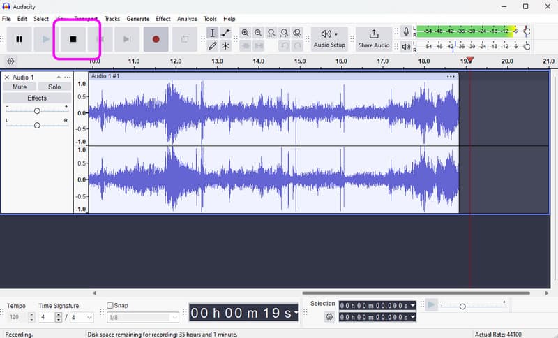The width and height of the screenshot is (558, 338).
Task: Click the speaker playback meter icon
Action: click(406, 47)
